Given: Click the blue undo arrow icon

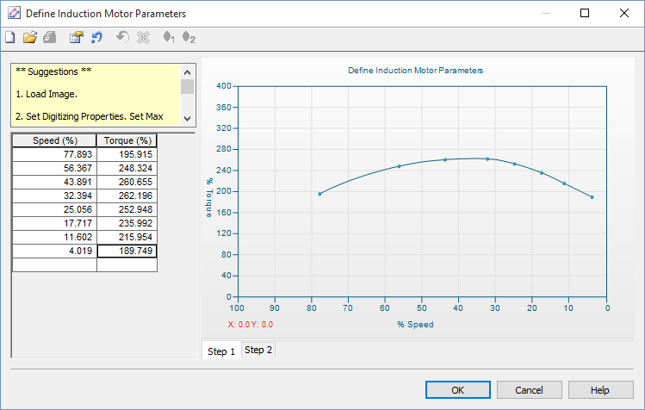Looking at the screenshot, I should point(97,38).
